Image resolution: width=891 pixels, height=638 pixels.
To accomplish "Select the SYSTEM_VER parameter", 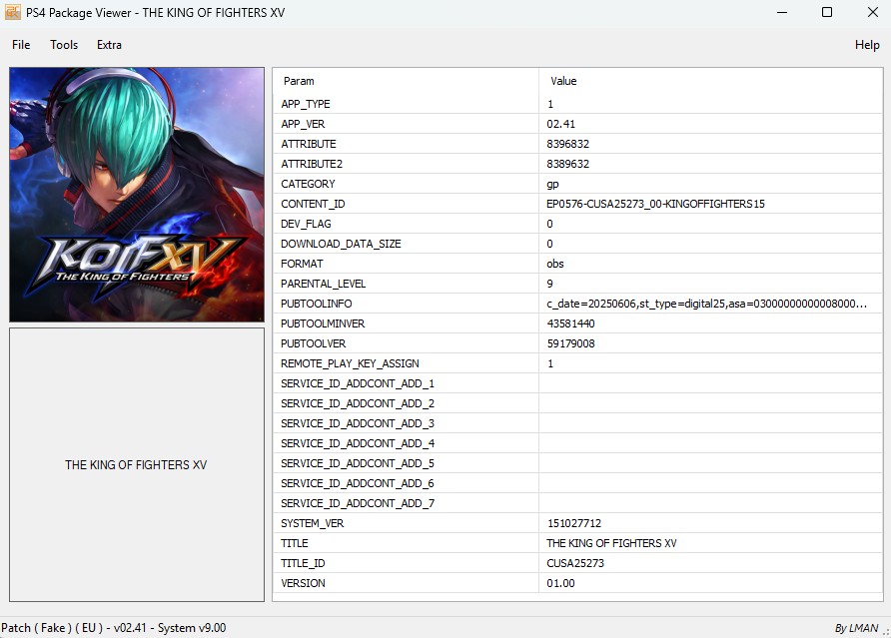I will coord(312,523).
